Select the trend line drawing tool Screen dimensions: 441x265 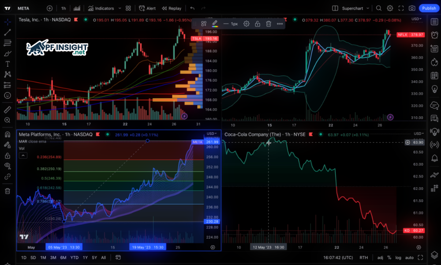pos(7,32)
